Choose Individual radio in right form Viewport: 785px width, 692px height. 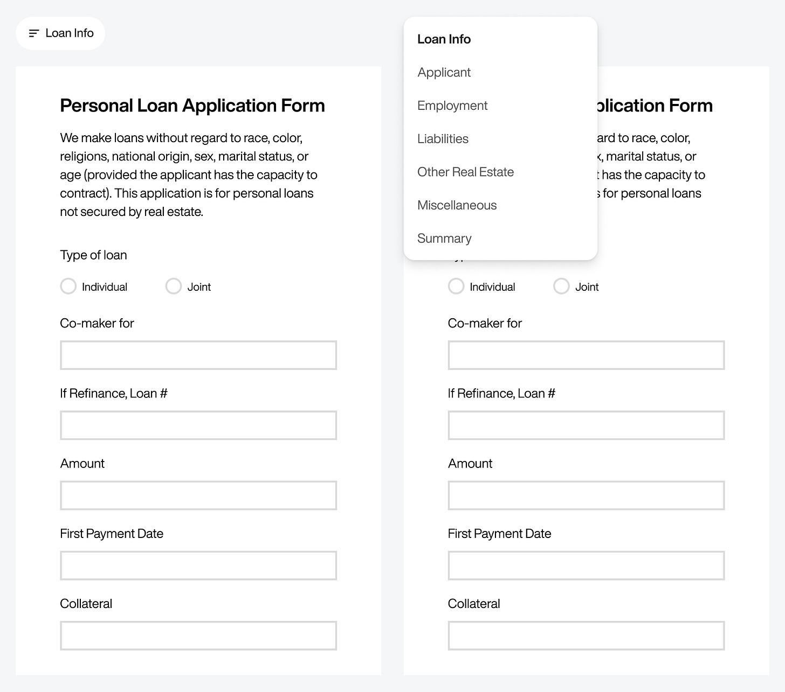[456, 286]
